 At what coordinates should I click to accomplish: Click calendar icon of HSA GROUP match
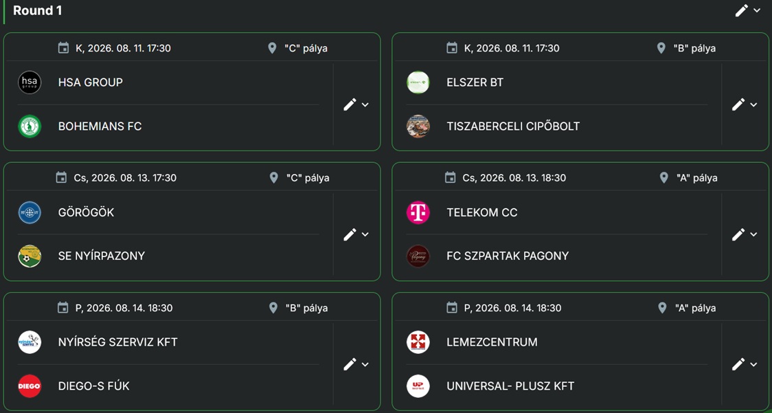[63, 48]
